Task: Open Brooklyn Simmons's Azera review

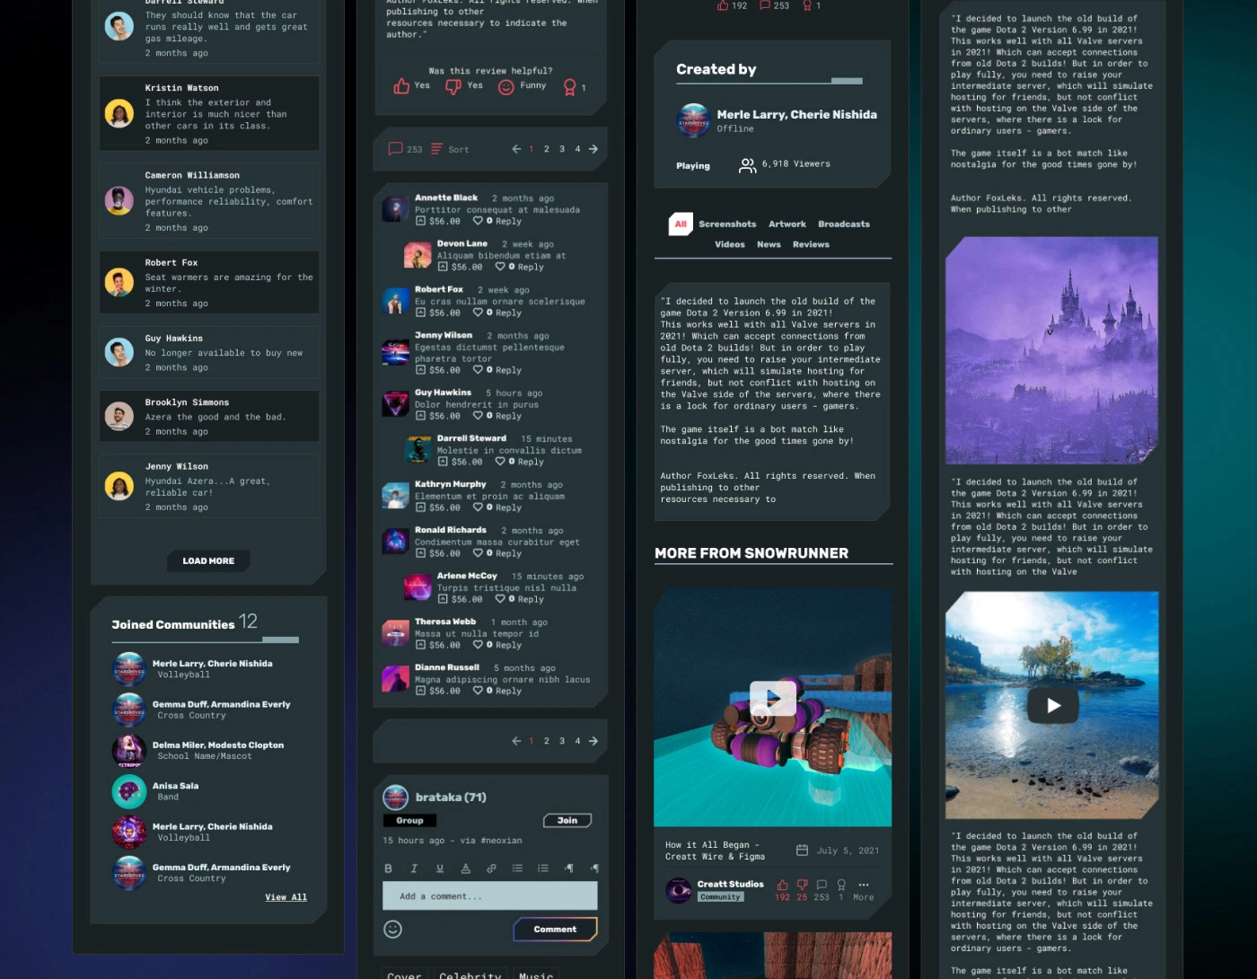Action: [209, 417]
